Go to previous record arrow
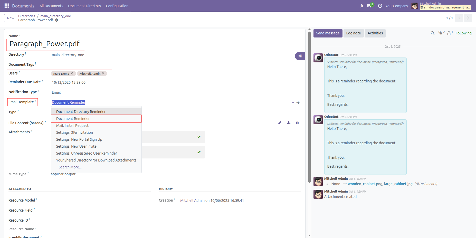The height and width of the screenshot is (238, 476). point(459,18)
